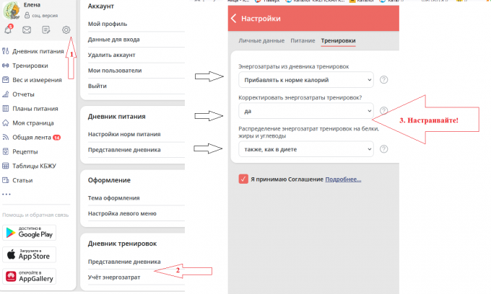Open the Подробнее agreement link
Viewport: 491px width, 294px height.
tap(343, 179)
